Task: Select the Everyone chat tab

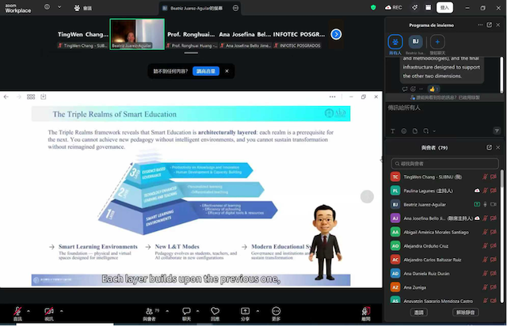Action: (395, 42)
